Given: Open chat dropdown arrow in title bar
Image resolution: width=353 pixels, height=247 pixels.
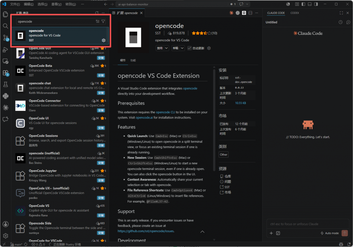Looking at the screenshot, I should pyautogui.click(x=247, y=4).
